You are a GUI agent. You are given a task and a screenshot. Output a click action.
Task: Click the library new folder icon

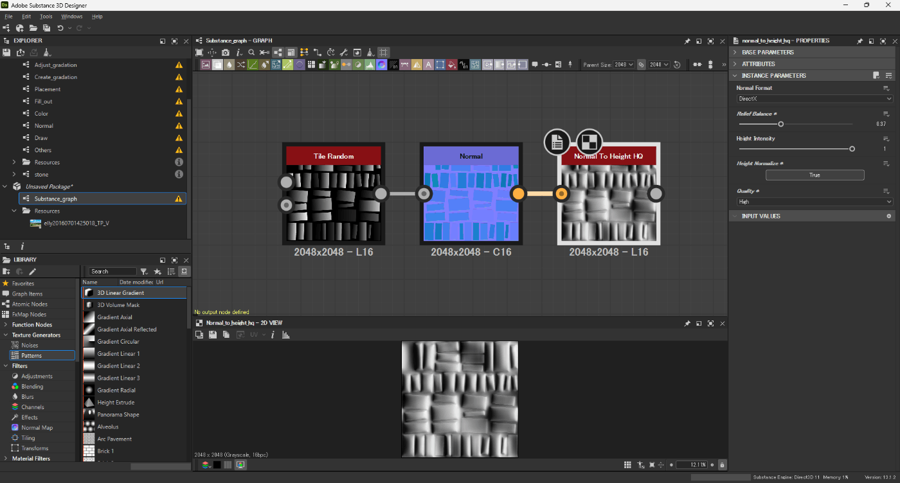coord(6,271)
